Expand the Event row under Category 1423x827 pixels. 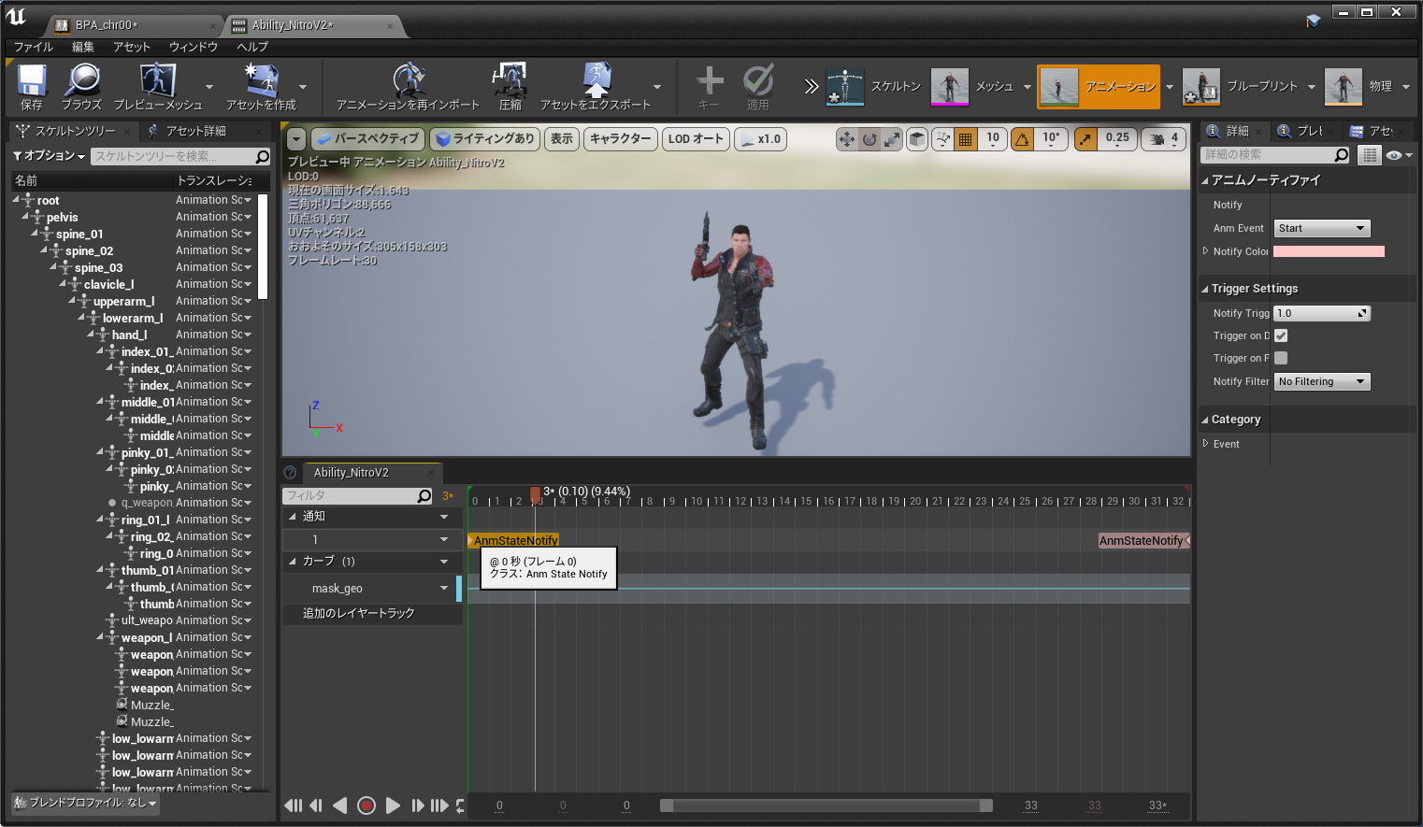pos(1205,444)
